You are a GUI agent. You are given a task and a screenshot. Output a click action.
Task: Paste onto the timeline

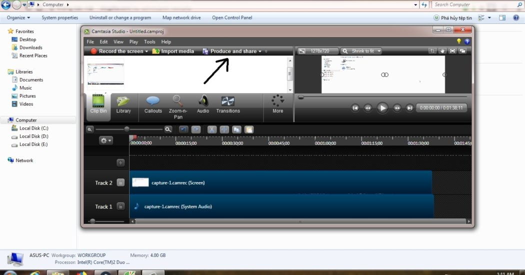tap(249, 129)
